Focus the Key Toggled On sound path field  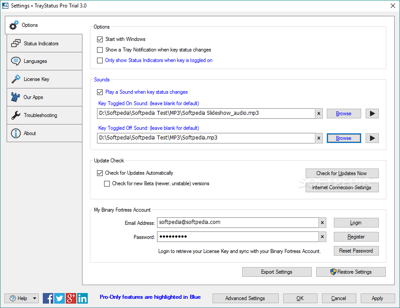pyautogui.click(x=206, y=114)
